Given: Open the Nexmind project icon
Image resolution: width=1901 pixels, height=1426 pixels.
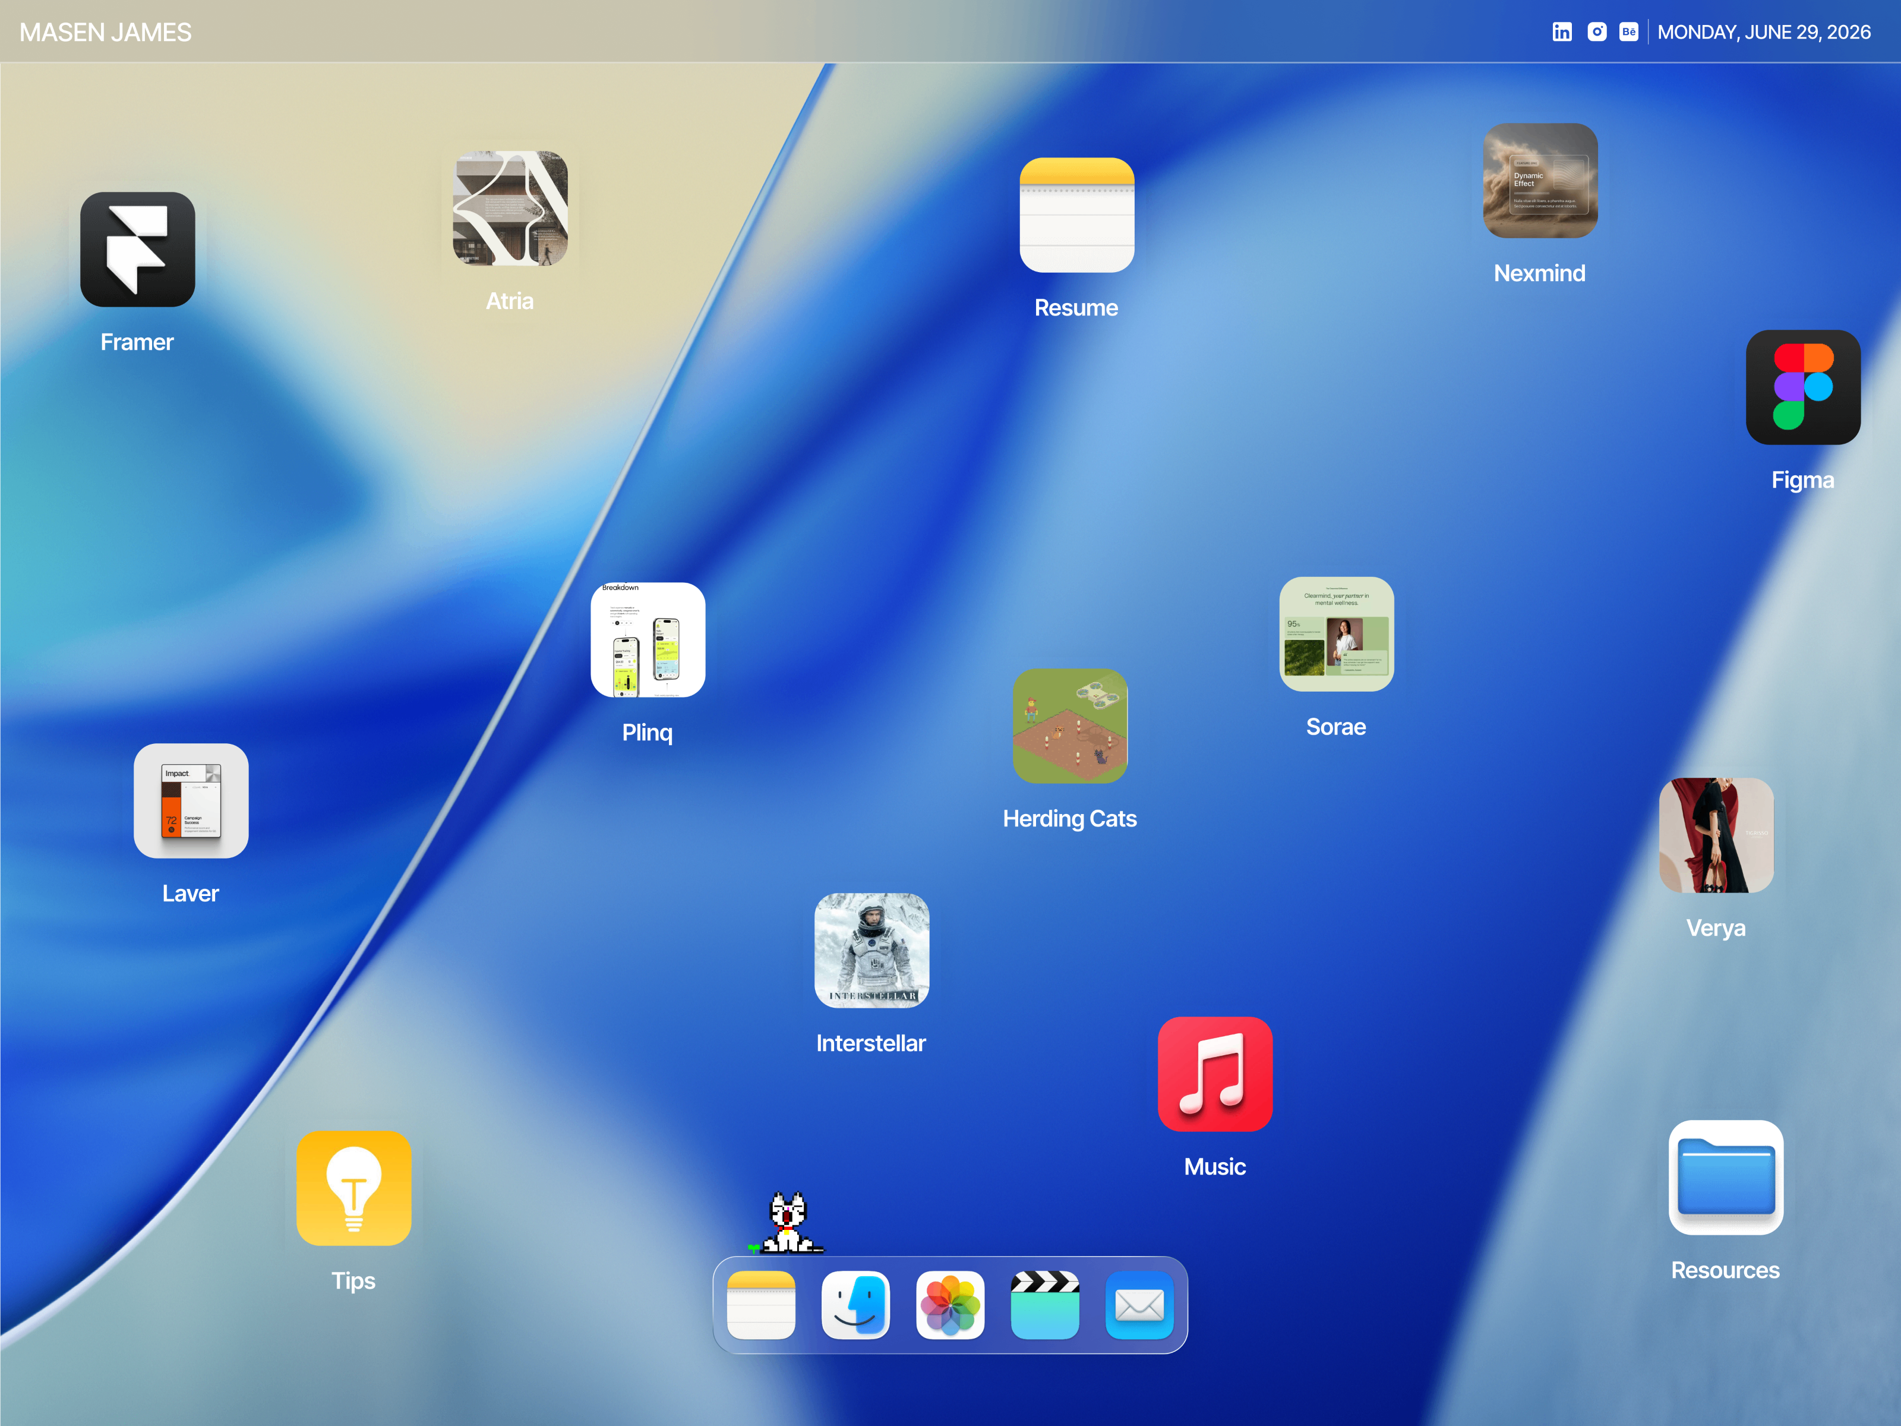Looking at the screenshot, I should 1540,181.
